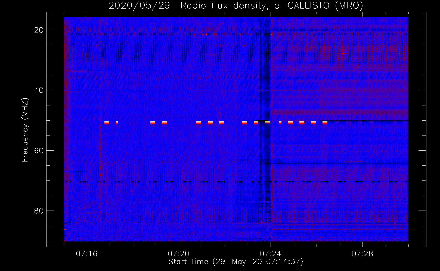Click the "Start Time (29-May-20 07:14:37)" label

click(236, 262)
